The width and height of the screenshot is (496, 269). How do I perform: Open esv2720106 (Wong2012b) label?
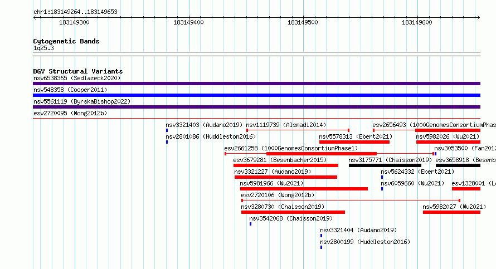278,195
